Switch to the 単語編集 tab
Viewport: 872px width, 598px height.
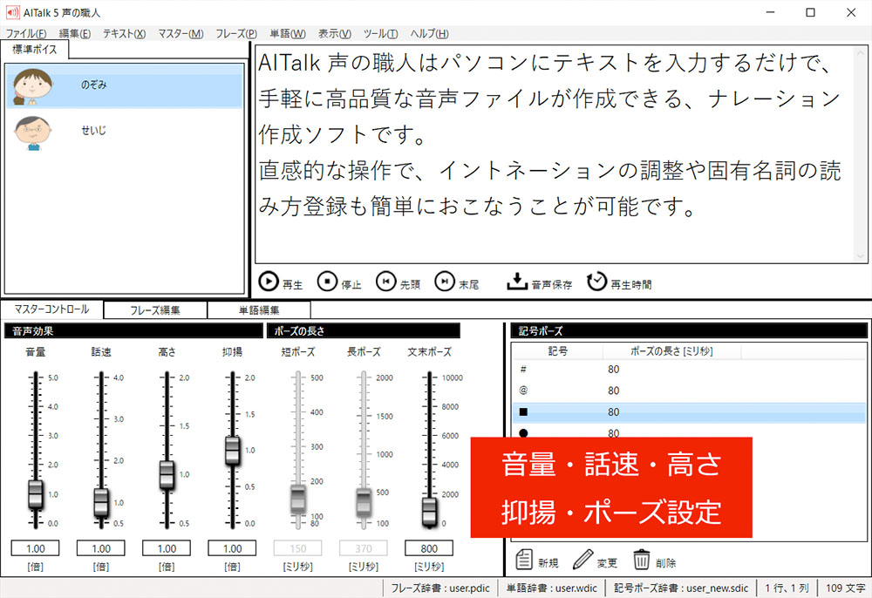click(259, 310)
